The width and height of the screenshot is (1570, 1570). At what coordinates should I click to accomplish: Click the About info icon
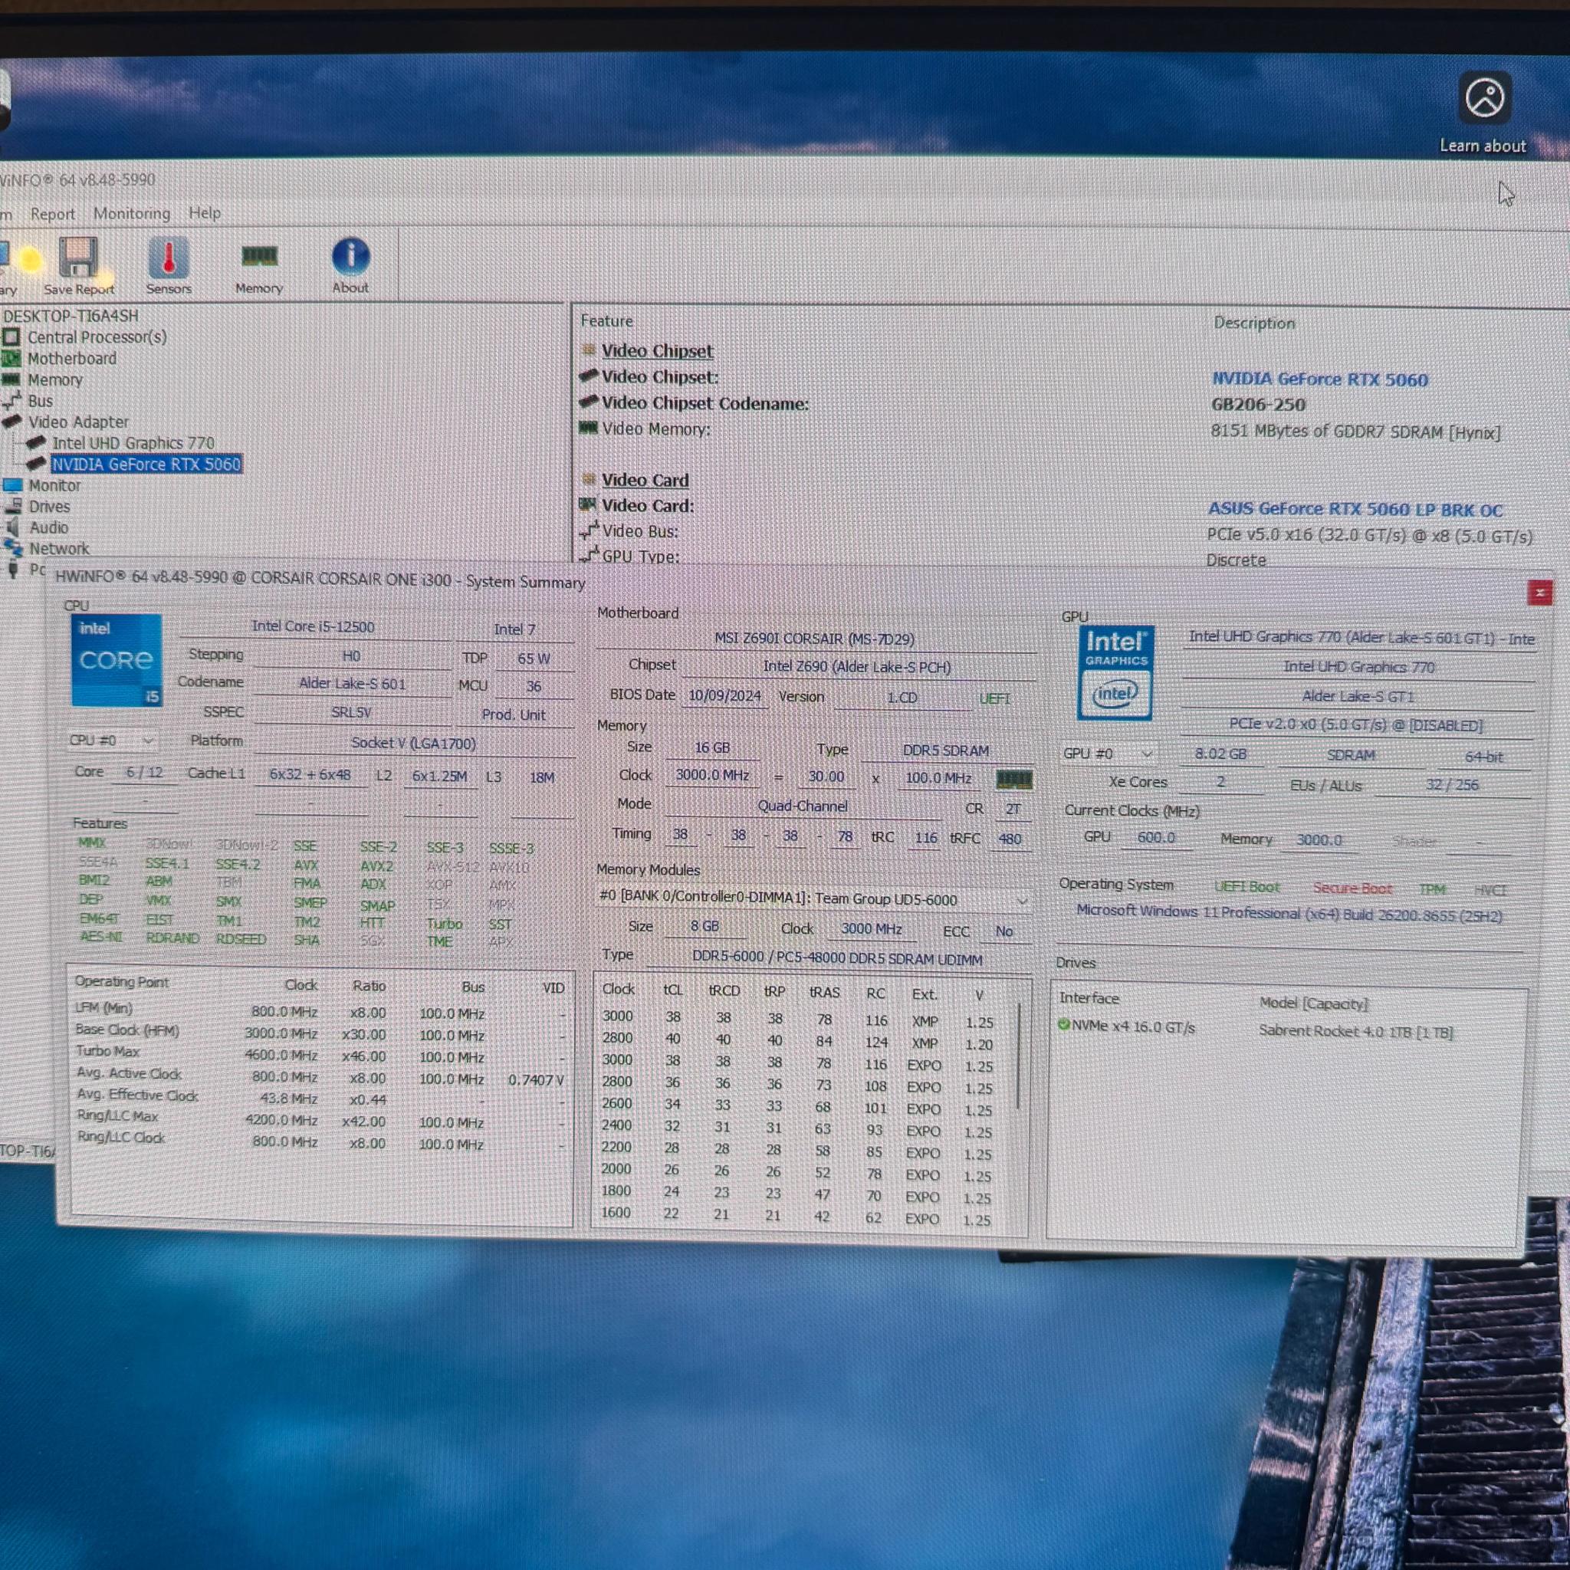(x=351, y=257)
